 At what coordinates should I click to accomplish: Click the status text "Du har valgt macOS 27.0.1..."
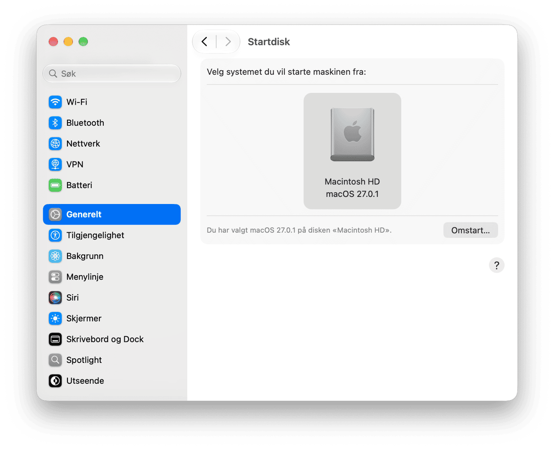click(x=299, y=230)
